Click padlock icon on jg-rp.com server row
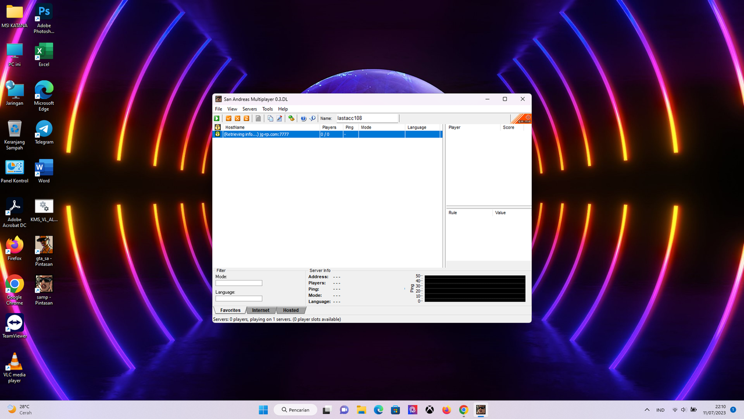Screen dimensions: 744x419 (x=217, y=134)
